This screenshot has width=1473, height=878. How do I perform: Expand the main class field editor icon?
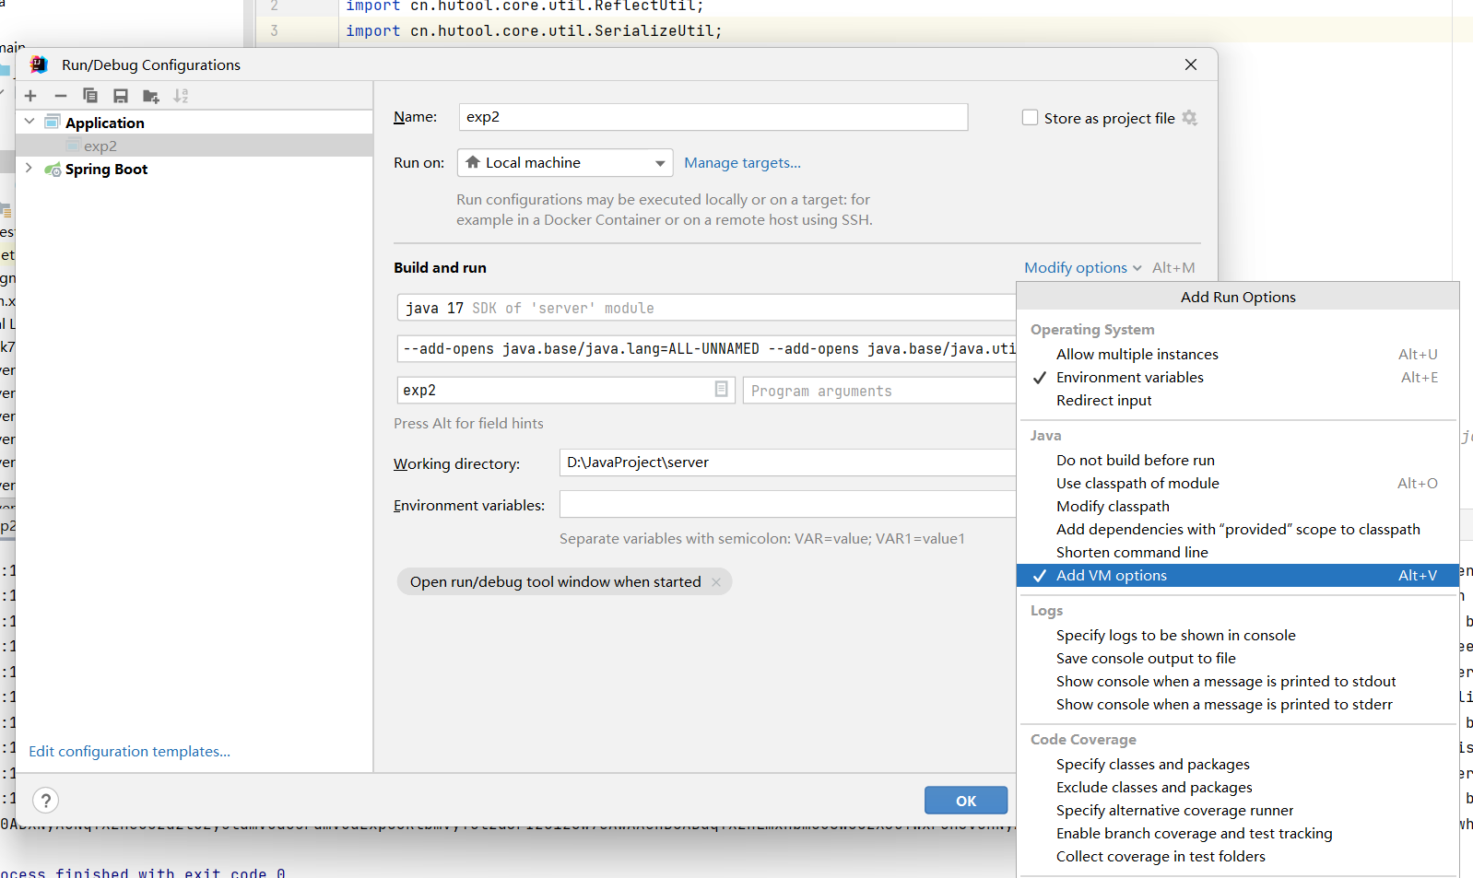point(722,390)
